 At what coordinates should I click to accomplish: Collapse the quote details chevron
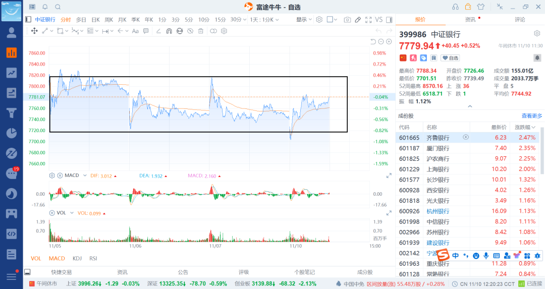[470, 106]
